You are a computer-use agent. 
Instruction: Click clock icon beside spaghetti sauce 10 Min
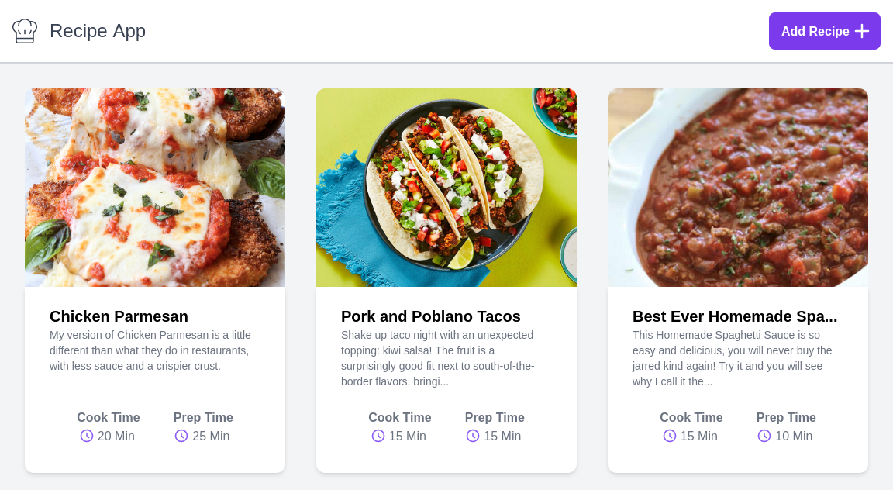764,436
